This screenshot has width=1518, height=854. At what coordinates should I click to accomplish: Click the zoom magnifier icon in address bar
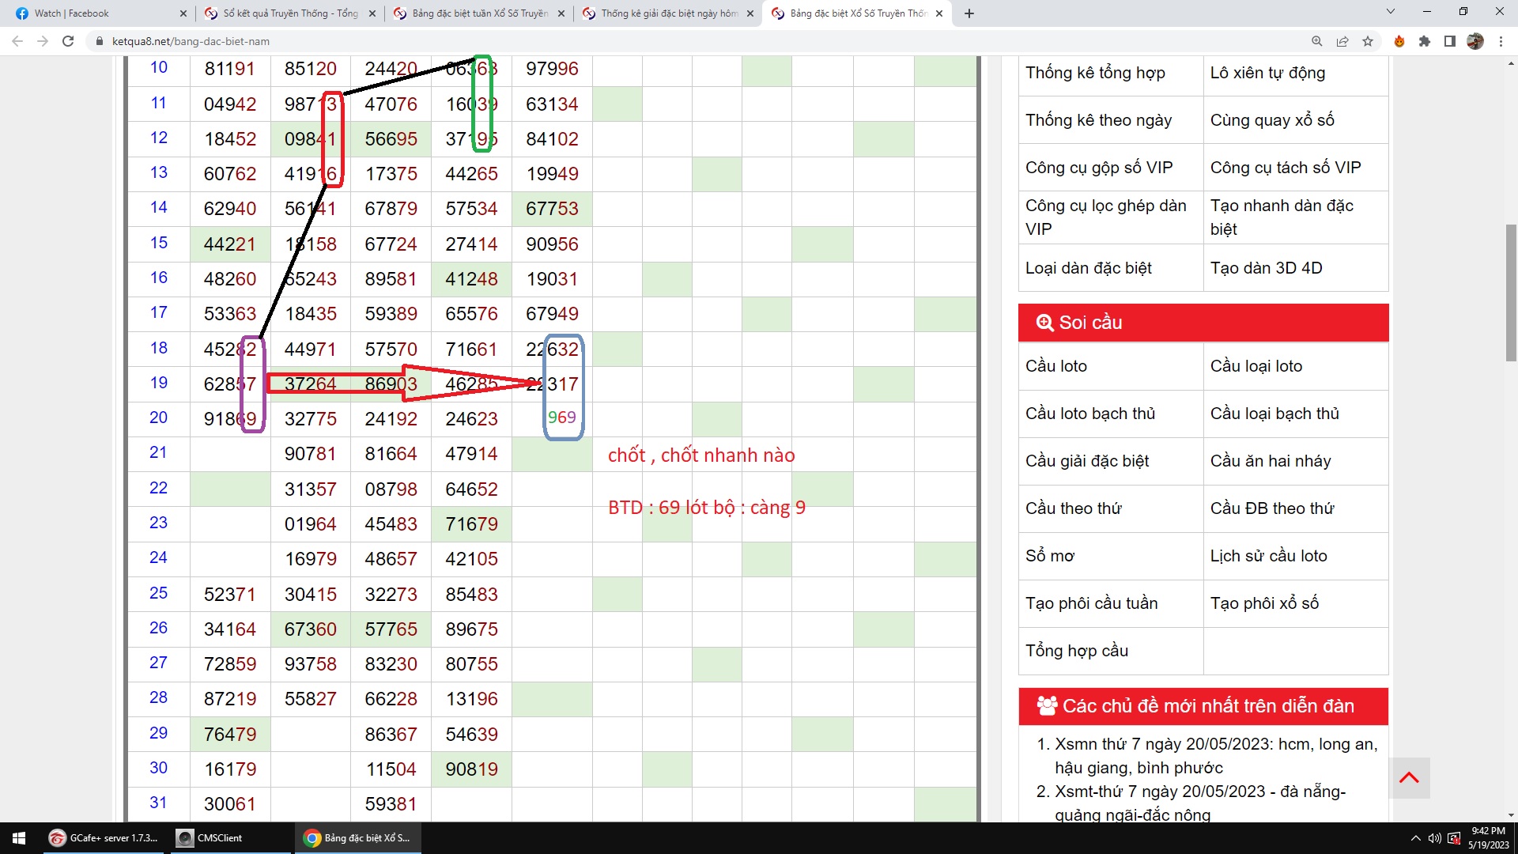click(1317, 41)
